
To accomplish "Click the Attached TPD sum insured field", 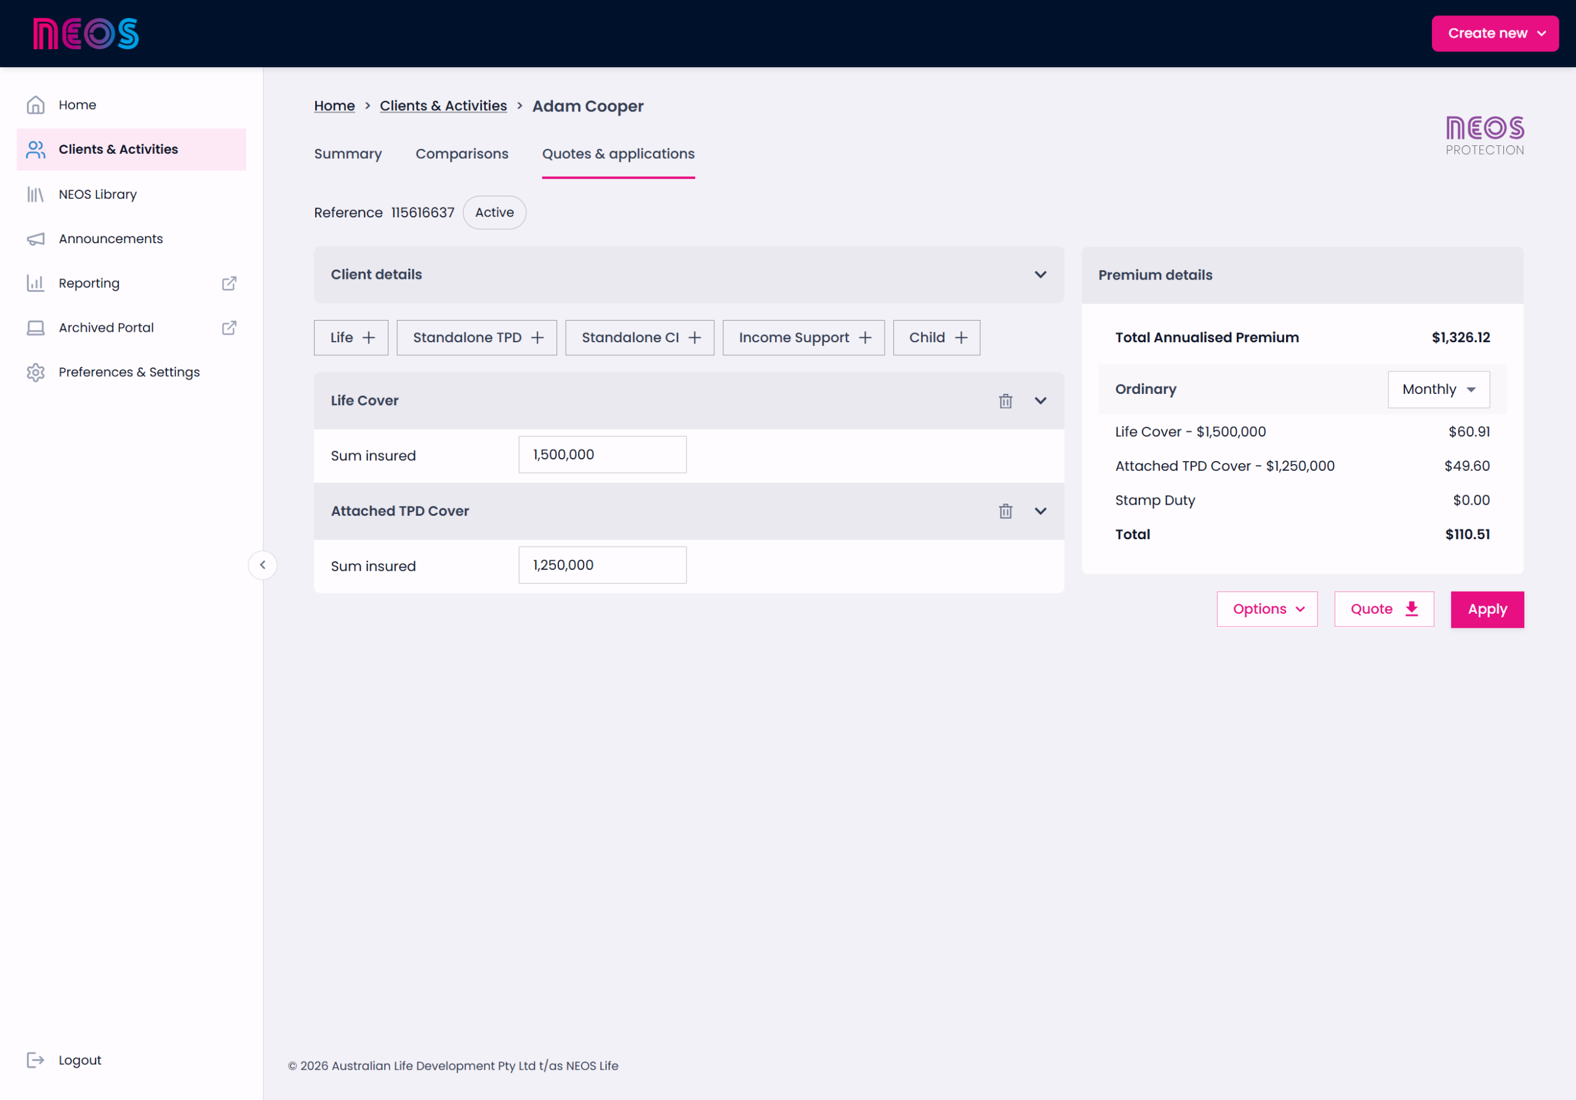I will point(603,564).
